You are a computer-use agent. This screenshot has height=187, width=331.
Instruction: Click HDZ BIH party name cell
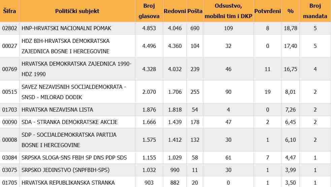(x=65, y=46)
